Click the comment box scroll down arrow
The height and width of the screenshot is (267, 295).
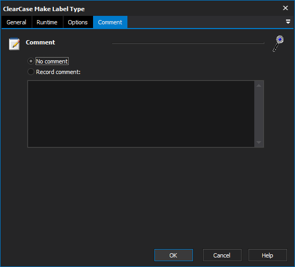pos(259,142)
